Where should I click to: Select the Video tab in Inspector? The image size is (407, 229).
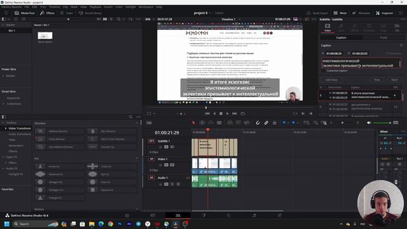click(328, 27)
